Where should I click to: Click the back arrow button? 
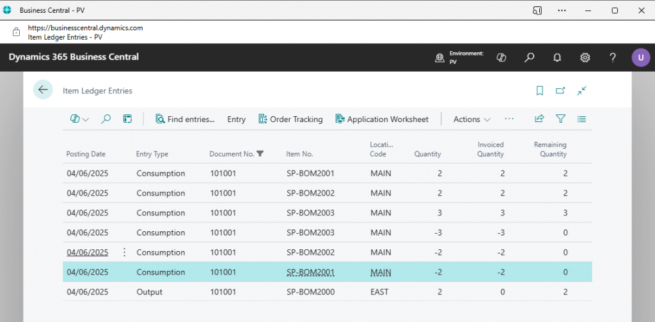pos(43,90)
